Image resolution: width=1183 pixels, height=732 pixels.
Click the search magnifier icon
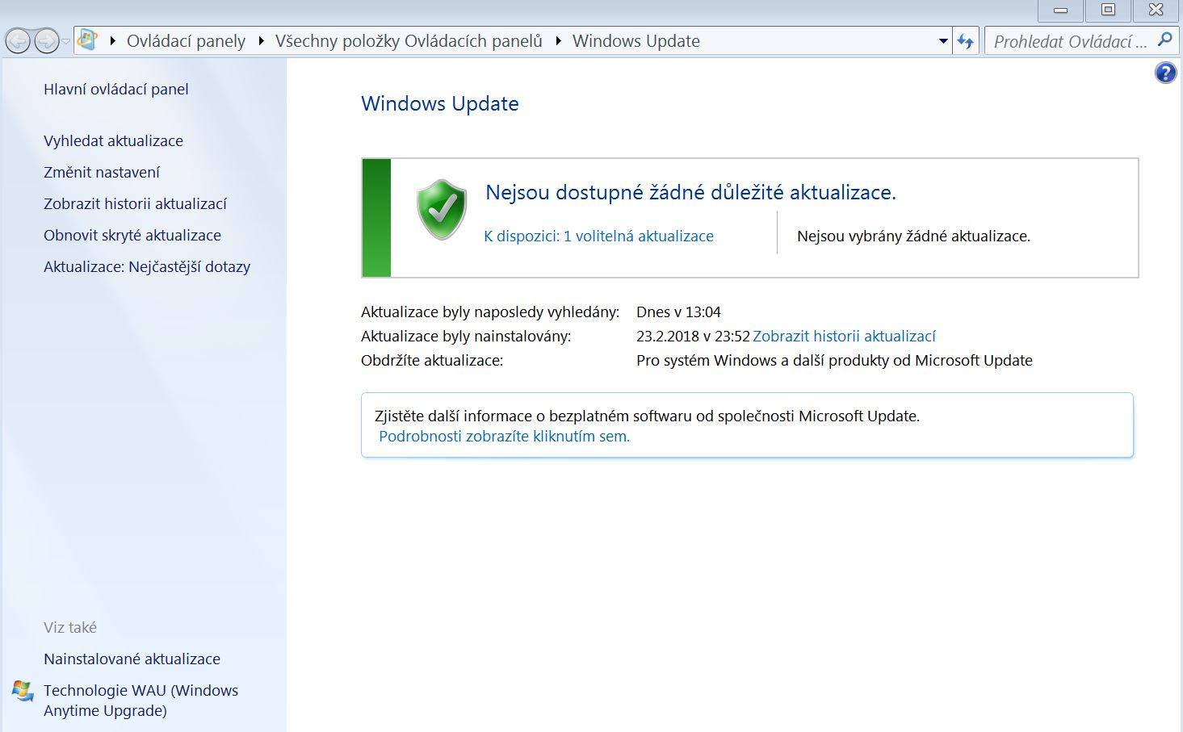(x=1164, y=40)
